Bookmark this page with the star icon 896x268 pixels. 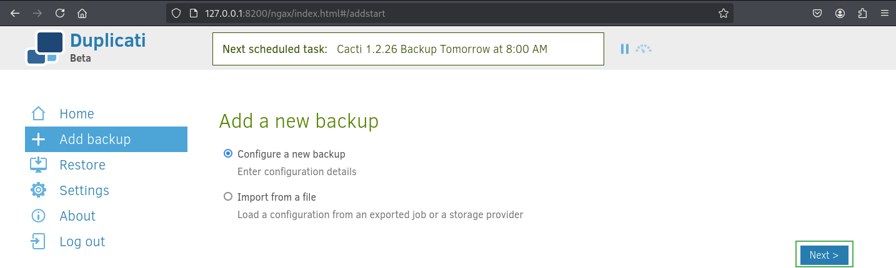pyautogui.click(x=724, y=13)
